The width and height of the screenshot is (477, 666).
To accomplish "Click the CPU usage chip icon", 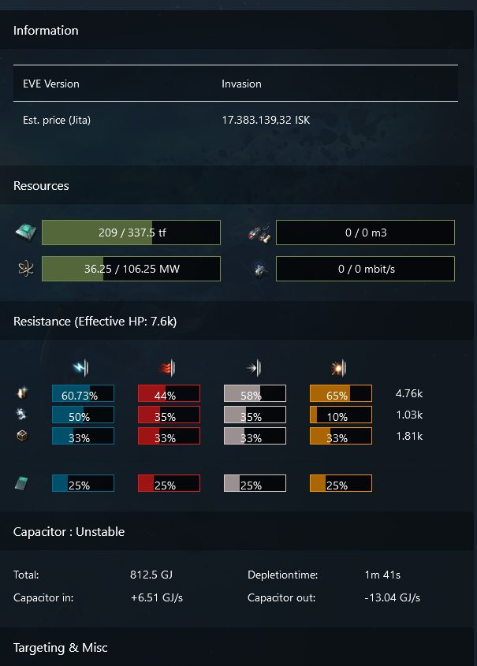I will pos(25,229).
